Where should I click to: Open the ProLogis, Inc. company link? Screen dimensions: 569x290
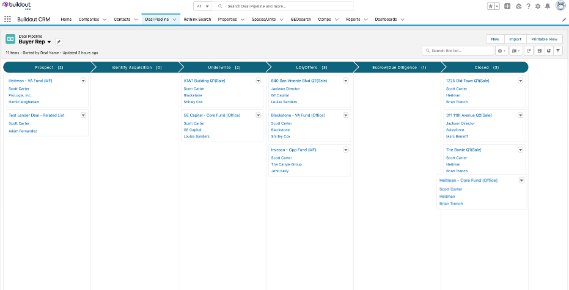[20, 95]
